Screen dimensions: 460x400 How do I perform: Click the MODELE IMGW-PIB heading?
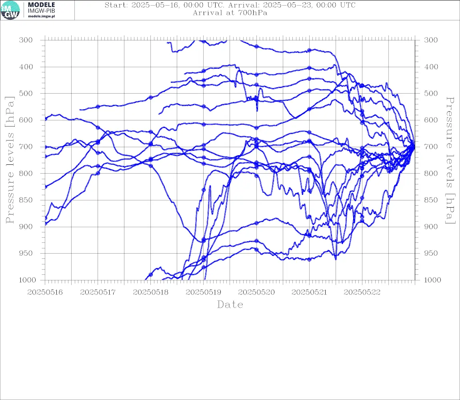coord(41,8)
